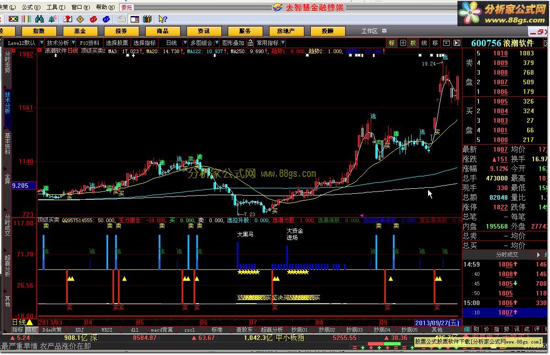Select the macd背离 indicator tab
550x355 pixels.
[x=162, y=330]
